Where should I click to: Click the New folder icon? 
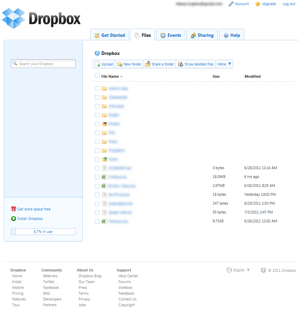point(119,64)
